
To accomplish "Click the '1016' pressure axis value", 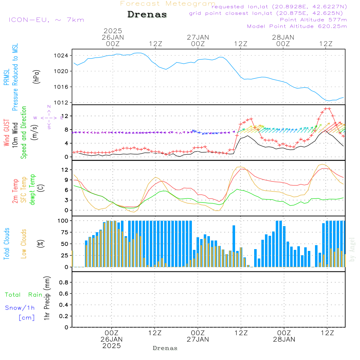I will (x=61, y=87).
